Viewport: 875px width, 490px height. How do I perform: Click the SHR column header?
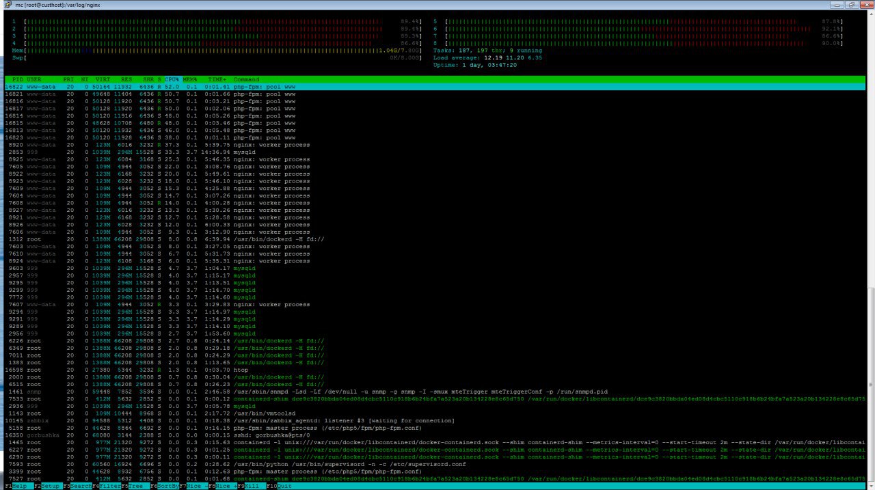148,79
